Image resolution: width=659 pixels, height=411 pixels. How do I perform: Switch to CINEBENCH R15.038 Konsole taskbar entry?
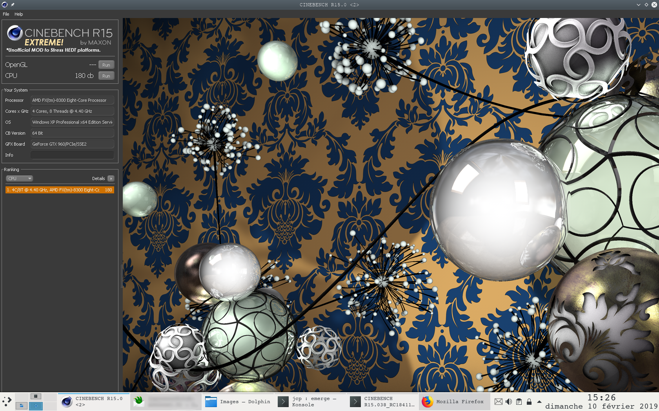coord(382,402)
